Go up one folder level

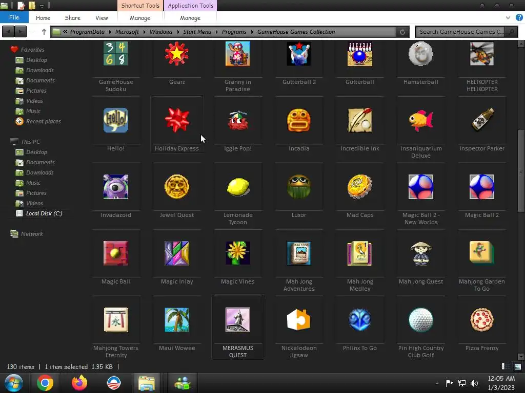pyautogui.click(x=44, y=32)
